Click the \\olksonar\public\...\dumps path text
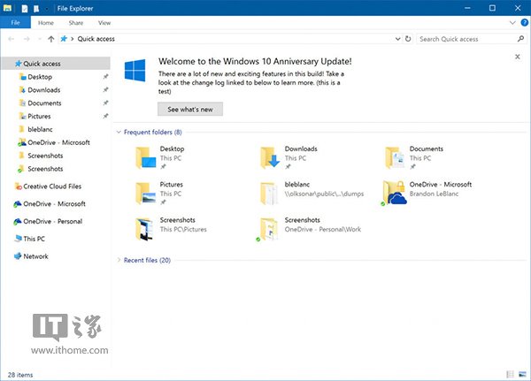531x381 pixels. click(325, 194)
